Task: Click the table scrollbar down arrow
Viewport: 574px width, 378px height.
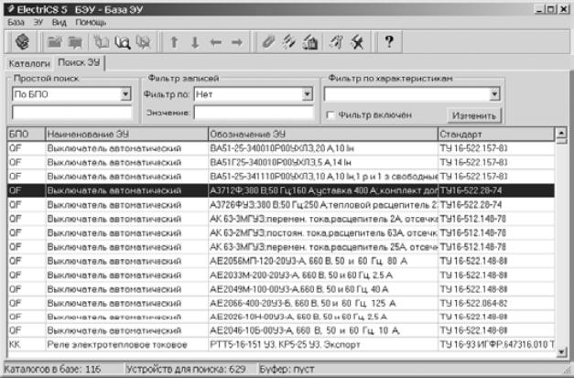Action: (561, 352)
